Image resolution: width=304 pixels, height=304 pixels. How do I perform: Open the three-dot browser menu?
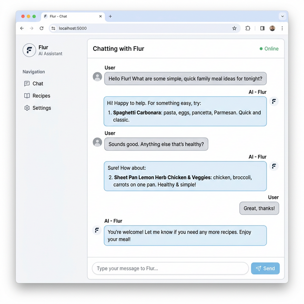click(x=282, y=28)
